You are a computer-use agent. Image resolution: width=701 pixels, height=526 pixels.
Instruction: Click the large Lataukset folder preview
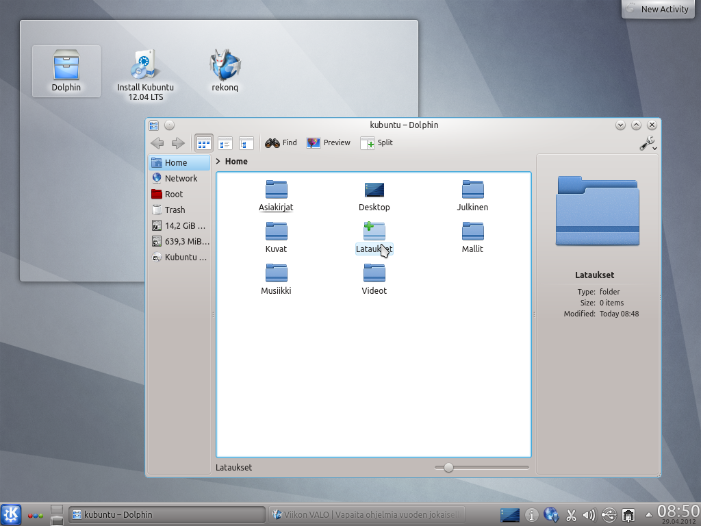tap(597, 211)
